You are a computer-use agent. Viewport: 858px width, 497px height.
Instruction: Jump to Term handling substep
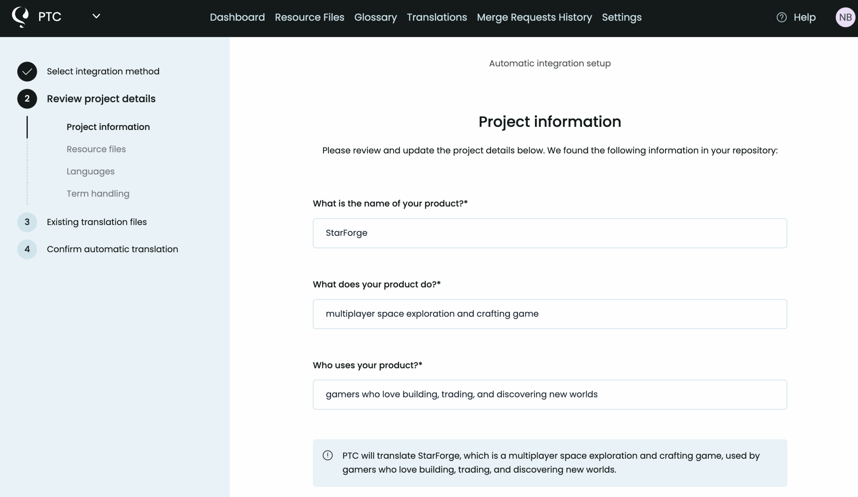tap(98, 194)
